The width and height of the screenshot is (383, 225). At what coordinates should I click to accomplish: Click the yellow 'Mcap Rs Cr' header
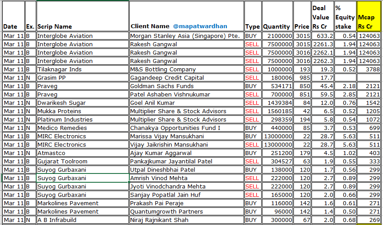[x=368, y=16]
